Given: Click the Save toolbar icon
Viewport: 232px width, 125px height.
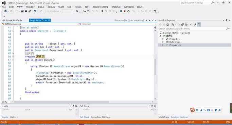Looking at the screenshot, I should [26, 11].
